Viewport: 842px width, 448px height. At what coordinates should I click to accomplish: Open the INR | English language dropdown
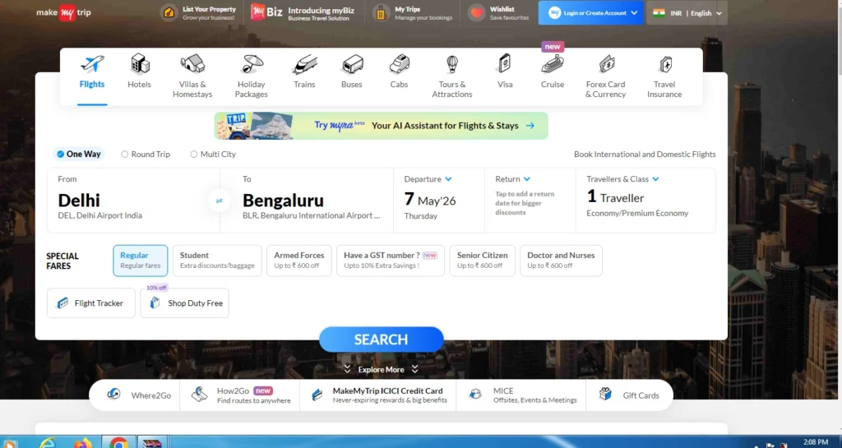point(687,13)
